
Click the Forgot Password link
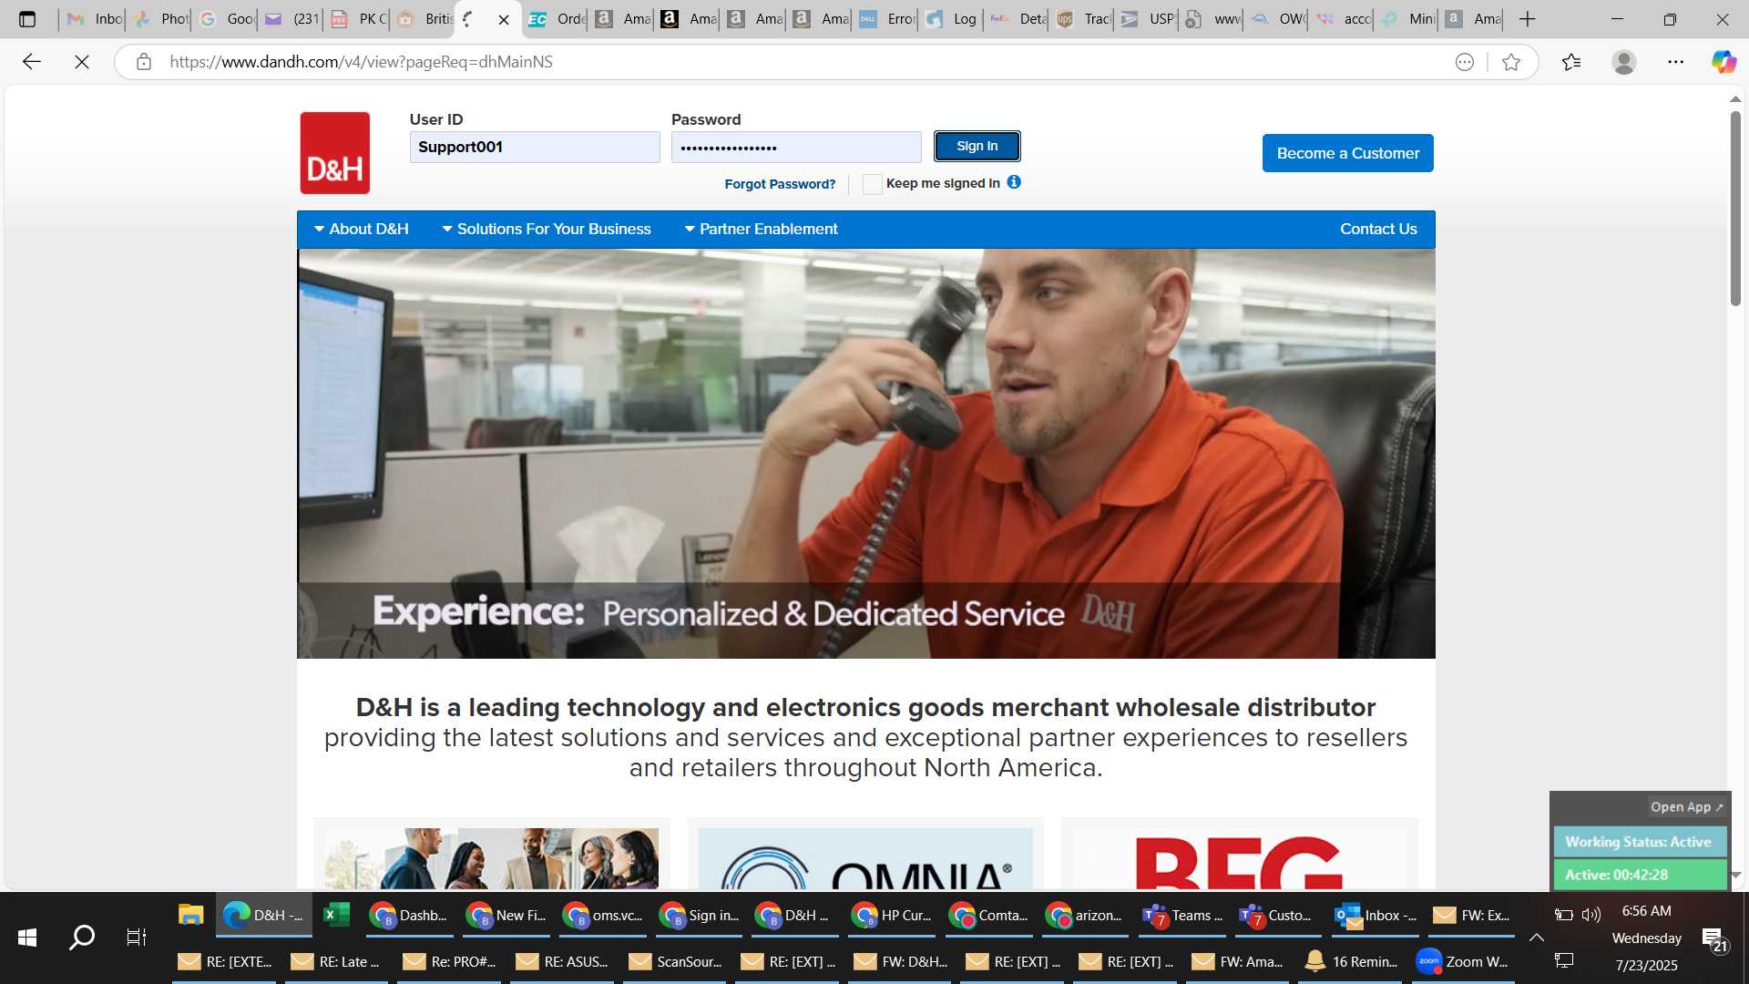pyautogui.click(x=780, y=184)
